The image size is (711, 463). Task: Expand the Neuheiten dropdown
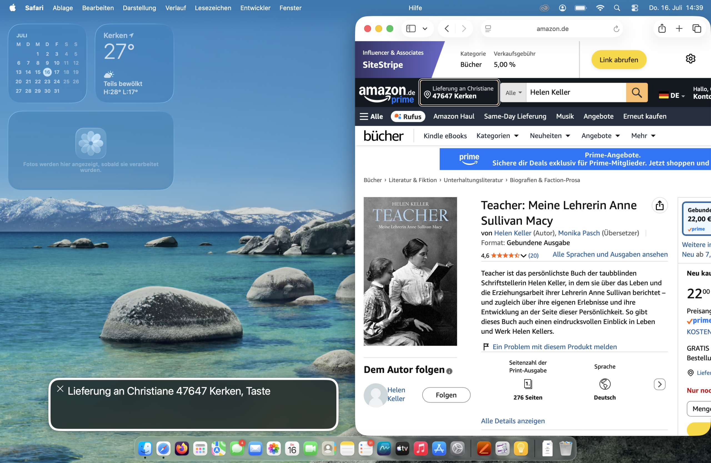click(x=550, y=136)
